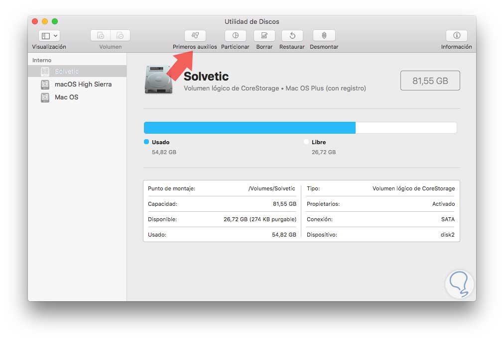The width and height of the screenshot is (504, 341).
Task: Open the Información info button
Action: [456, 35]
